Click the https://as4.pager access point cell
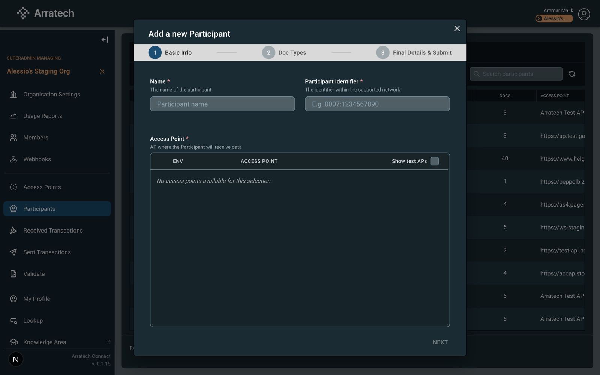600x375 pixels. pos(562,204)
